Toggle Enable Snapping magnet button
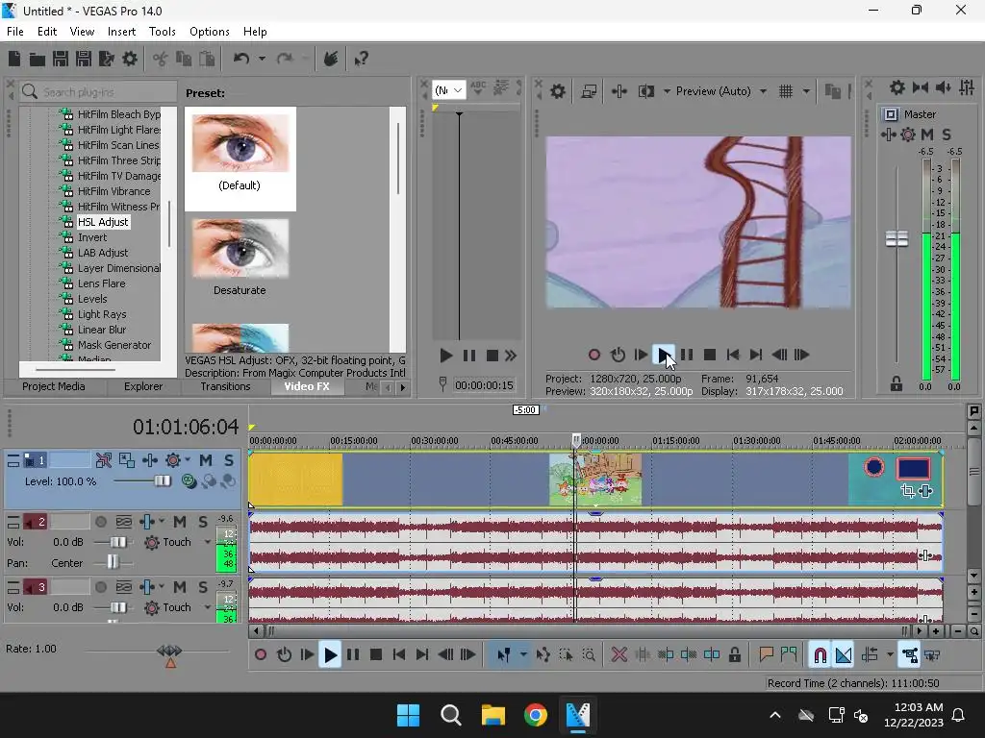This screenshot has height=738, width=985. 820,655
